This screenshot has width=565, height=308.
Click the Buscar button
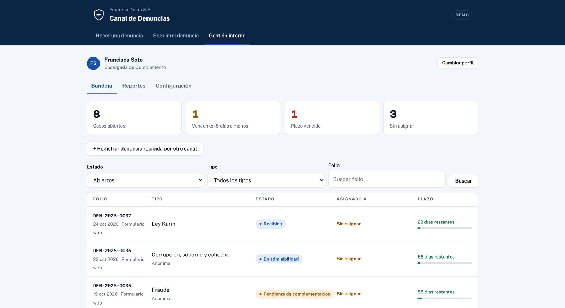(x=463, y=181)
